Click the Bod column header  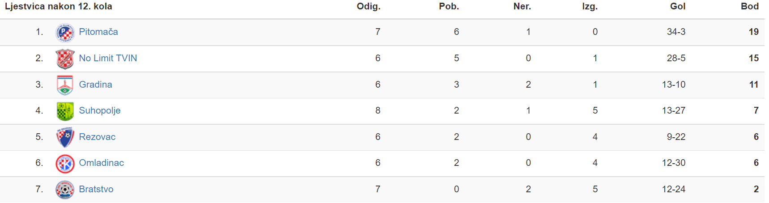pos(750,6)
